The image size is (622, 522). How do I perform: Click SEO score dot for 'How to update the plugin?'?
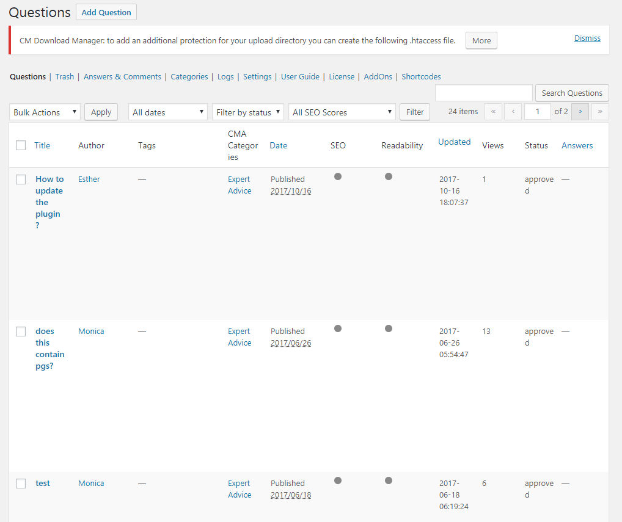338,176
